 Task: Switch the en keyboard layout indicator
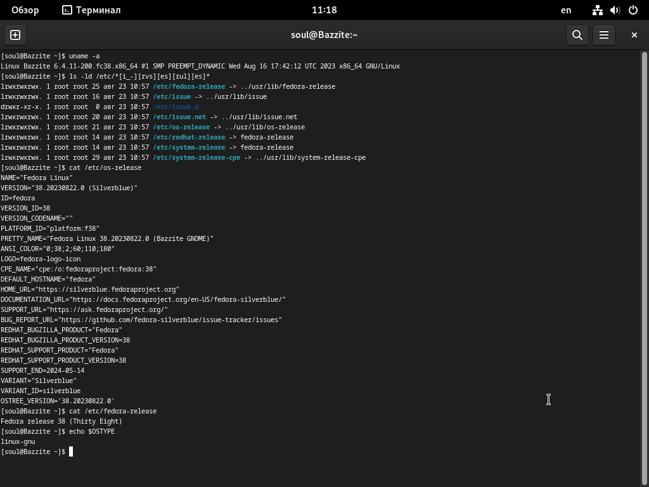tap(566, 10)
